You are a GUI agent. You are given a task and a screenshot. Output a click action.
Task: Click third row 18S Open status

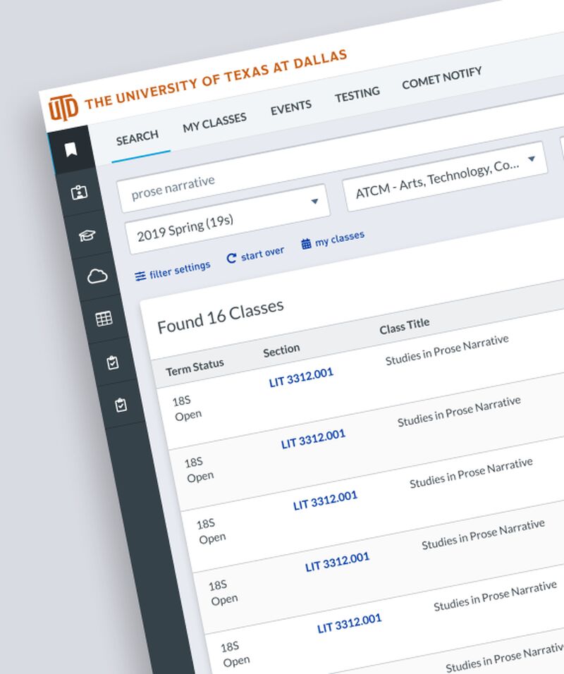pos(211,532)
